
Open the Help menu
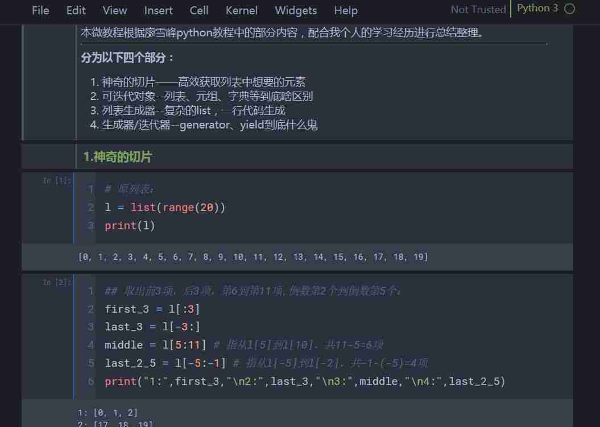(346, 10)
